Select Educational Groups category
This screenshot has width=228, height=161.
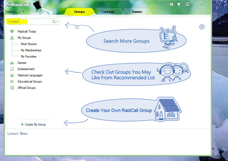point(30,82)
